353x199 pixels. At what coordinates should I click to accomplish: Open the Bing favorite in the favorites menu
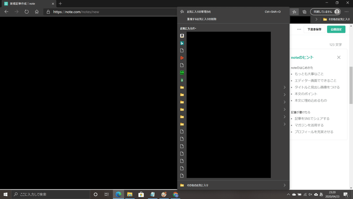pyautogui.click(x=182, y=43)
